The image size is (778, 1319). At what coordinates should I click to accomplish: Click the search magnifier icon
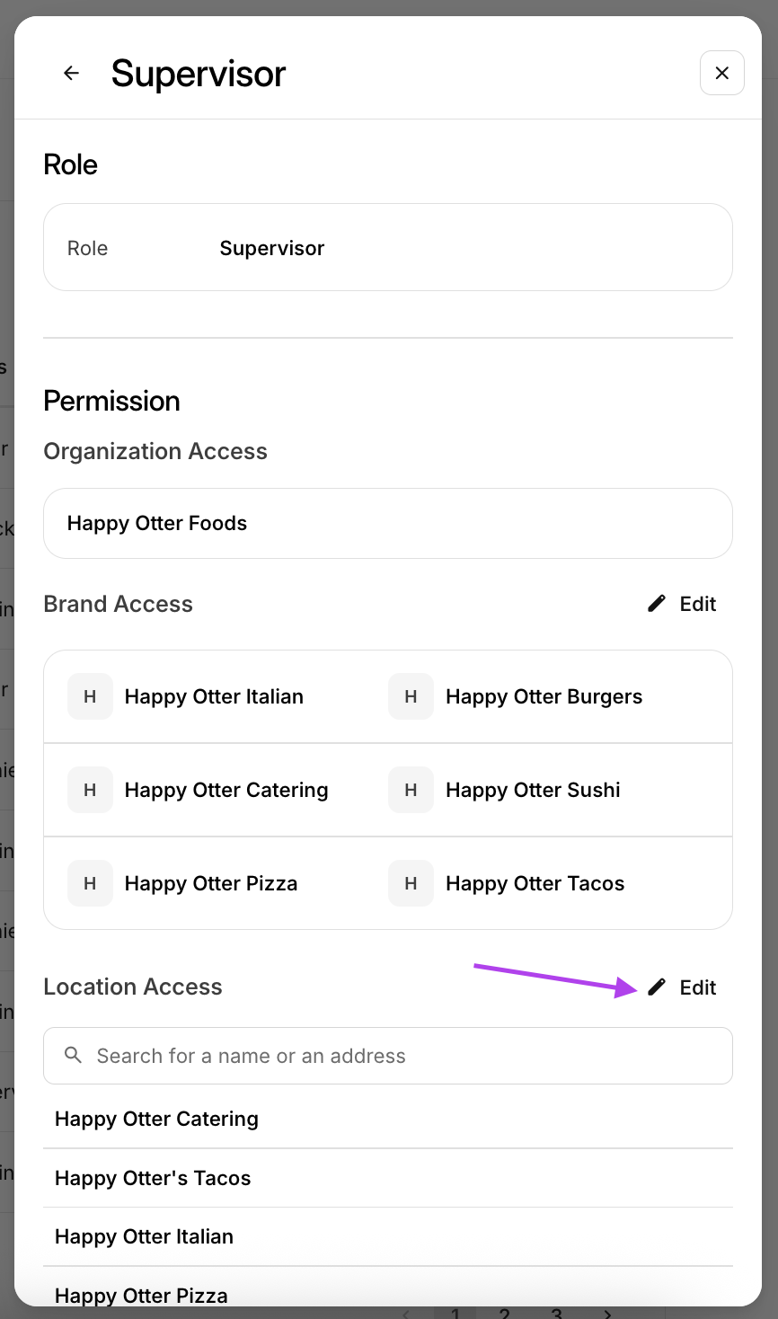(x=74, y=1056)
